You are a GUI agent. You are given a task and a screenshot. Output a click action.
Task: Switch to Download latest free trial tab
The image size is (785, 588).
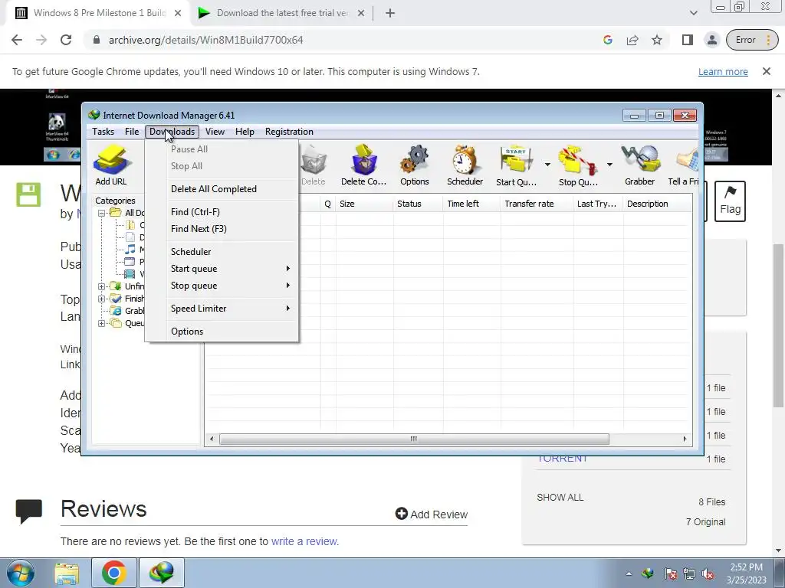[281, 13]
